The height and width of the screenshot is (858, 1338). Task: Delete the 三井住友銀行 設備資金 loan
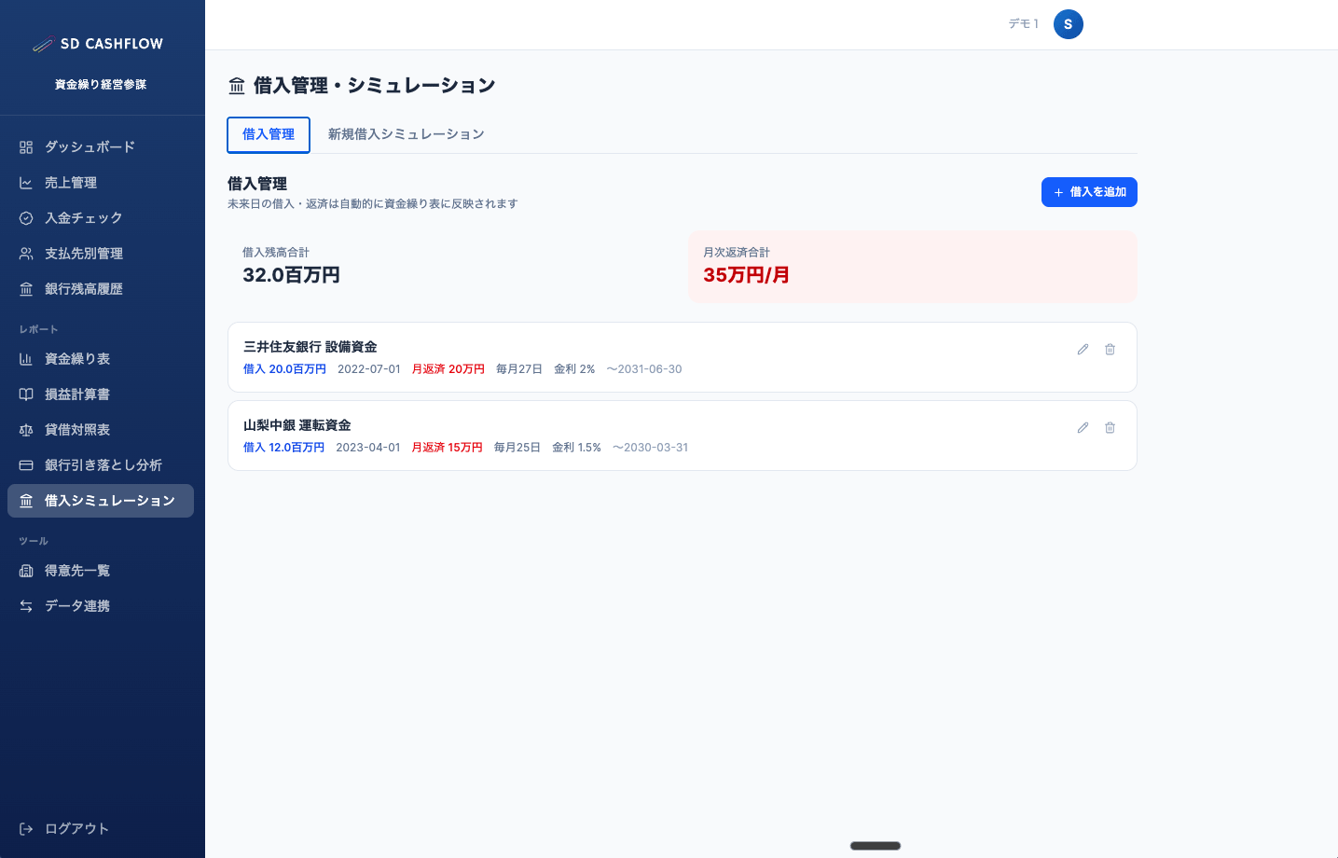1110,350
